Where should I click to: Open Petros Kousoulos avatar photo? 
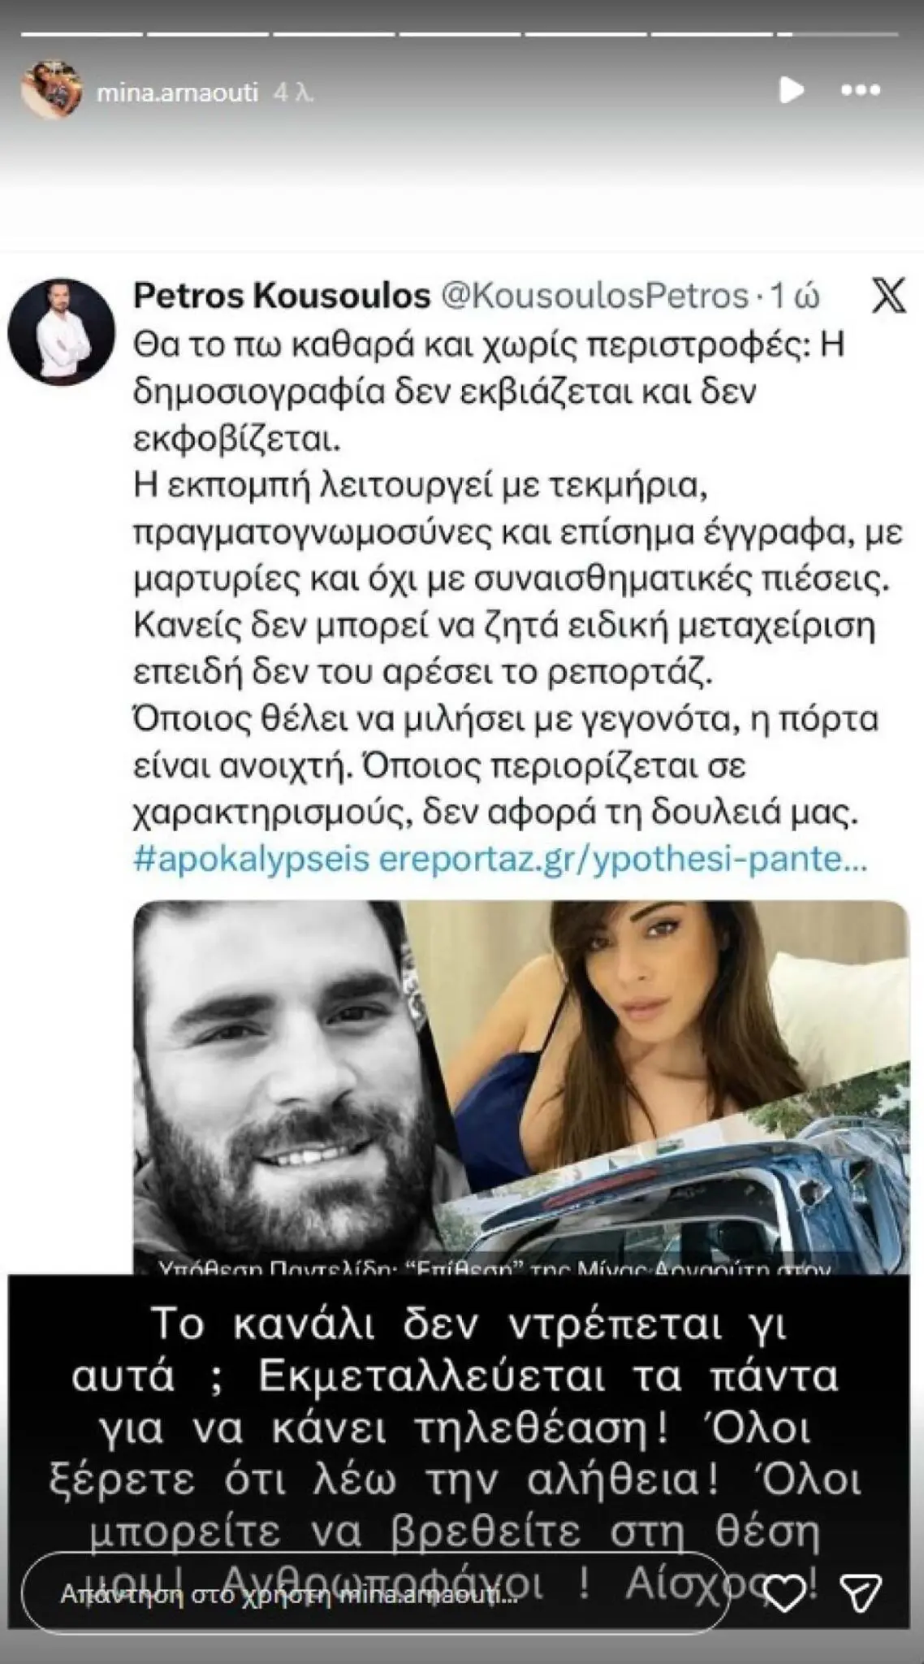click(62, 331)
